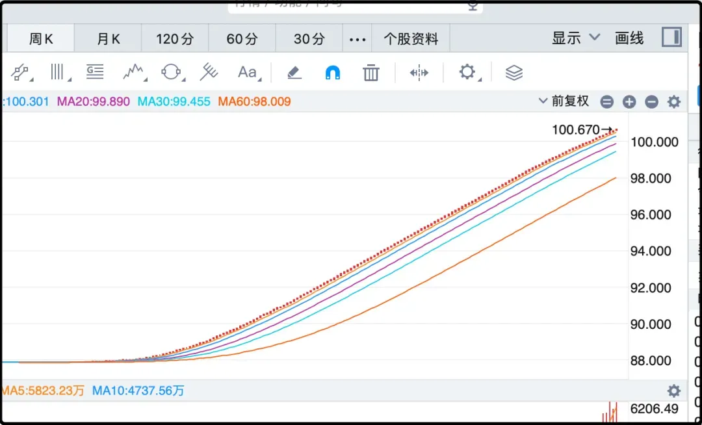Viewport: 702px width, 425px height.
Task: Delete drawings with the trash icon
Action: [371, 72]
